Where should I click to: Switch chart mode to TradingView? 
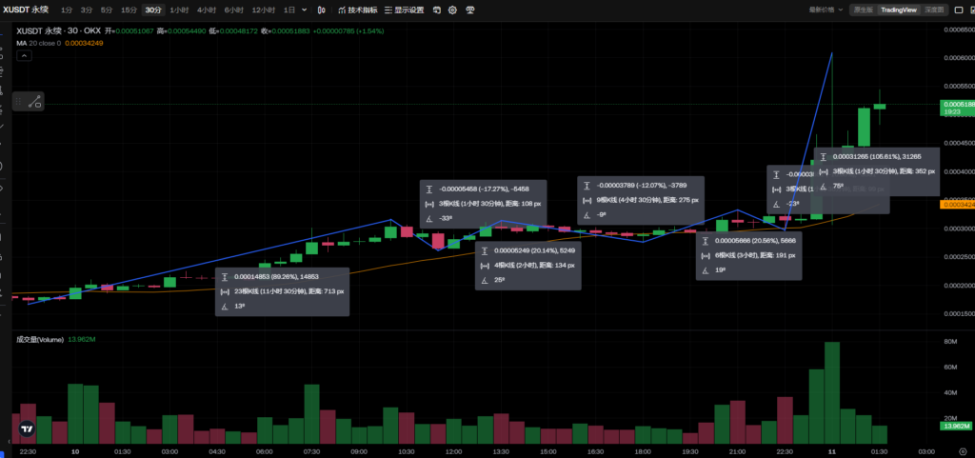pyautogui.click(x=898, y=10)
